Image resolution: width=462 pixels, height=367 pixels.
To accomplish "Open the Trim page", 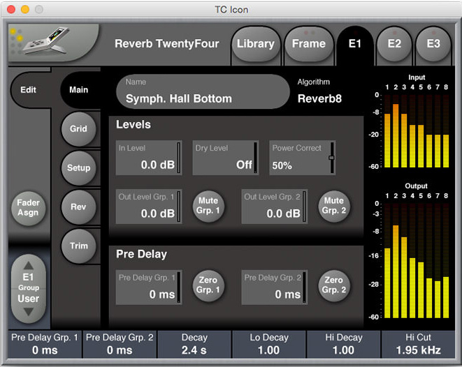I will click(78, 246).
